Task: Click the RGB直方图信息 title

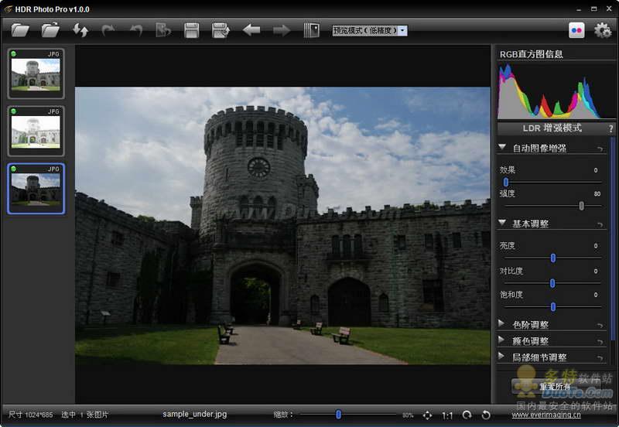Action: 531,54
